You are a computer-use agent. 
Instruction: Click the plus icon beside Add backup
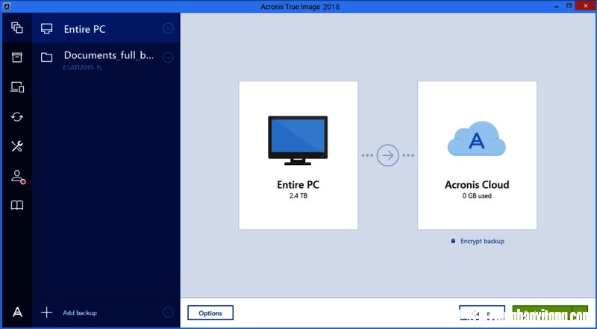[x=46, y=313]
